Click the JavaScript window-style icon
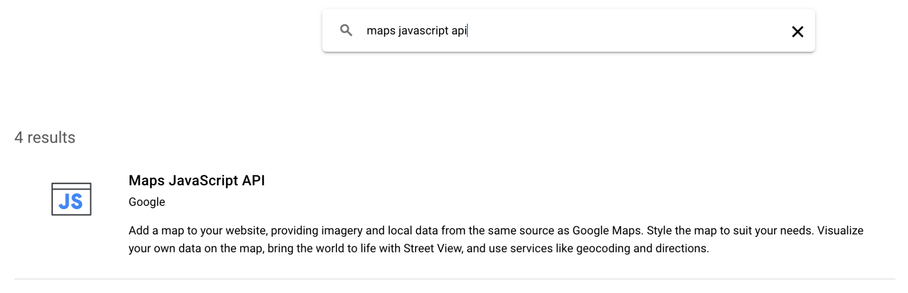Screen dimensions: 908x293 click(71, 200)
